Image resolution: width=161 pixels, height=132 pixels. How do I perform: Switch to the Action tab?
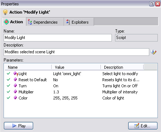point(14,22)
